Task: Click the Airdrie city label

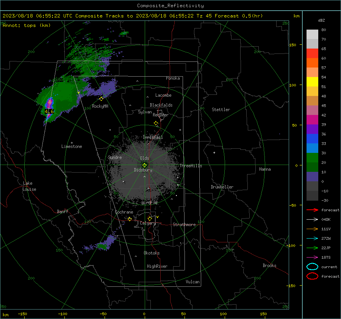Action: (149, 203)
